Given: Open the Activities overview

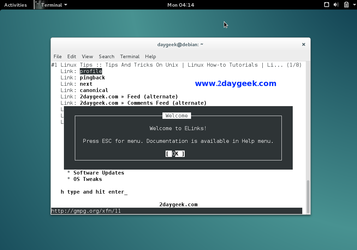Looking at the screenshot, I should tap(16, 5).
